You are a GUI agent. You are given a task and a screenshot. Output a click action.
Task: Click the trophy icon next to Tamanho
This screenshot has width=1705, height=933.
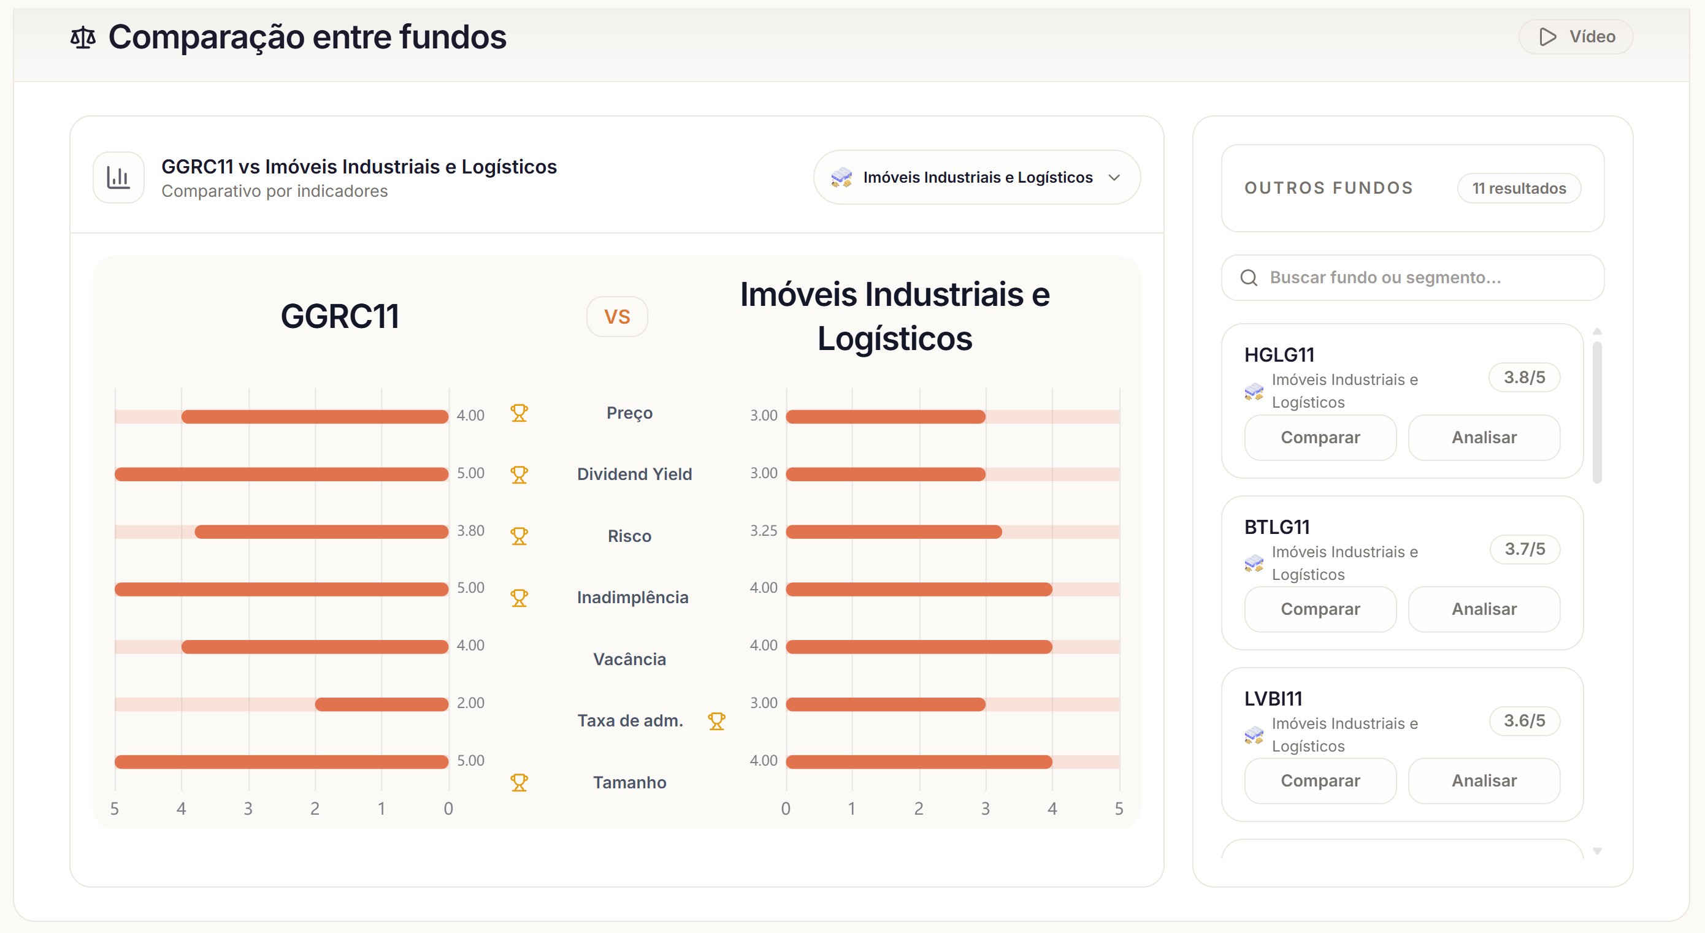coord(519,782)
